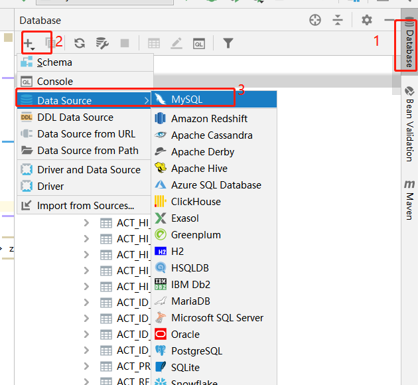Select Microsoft SQL Server data source
418x385 pixels.
point(214,317)
